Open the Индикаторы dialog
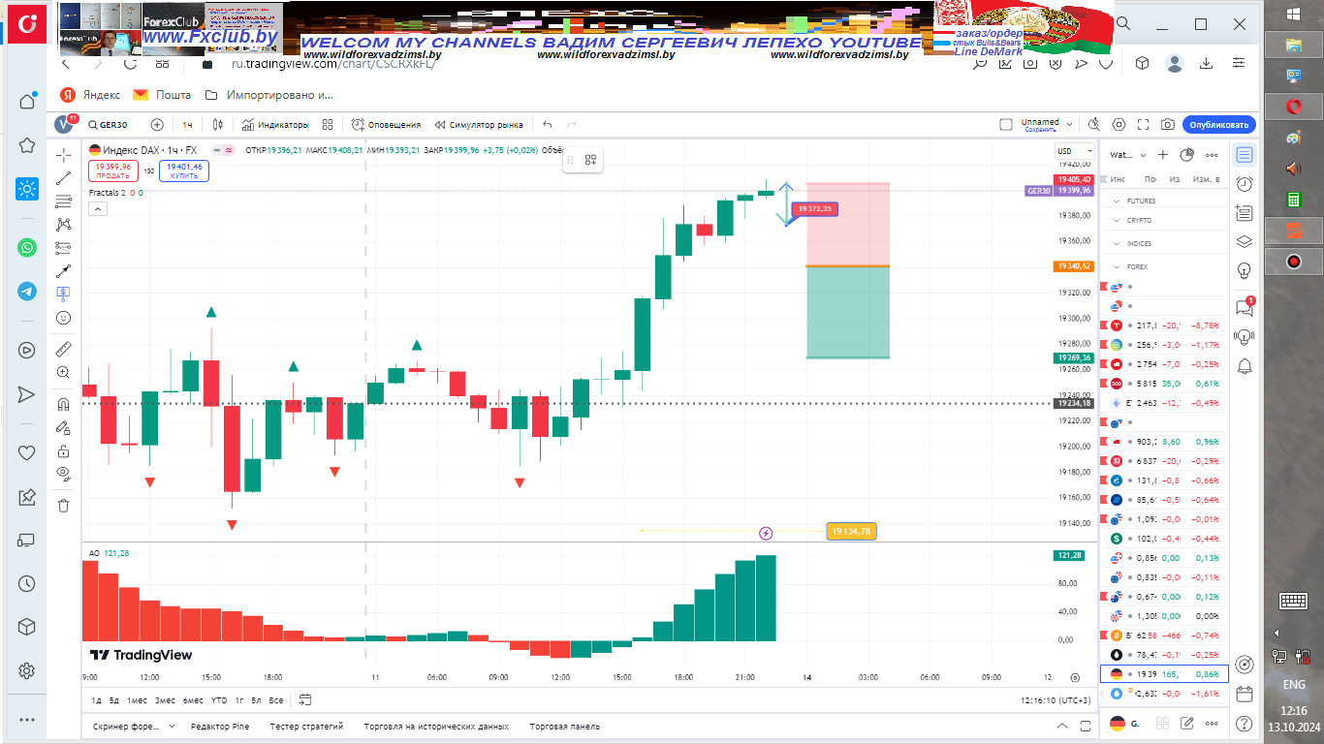The height and width of the screenshot is (744, 1324). (275, 125)
